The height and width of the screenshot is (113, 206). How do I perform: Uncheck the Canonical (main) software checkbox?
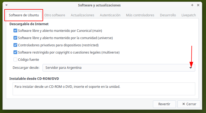tap(15, 31)
